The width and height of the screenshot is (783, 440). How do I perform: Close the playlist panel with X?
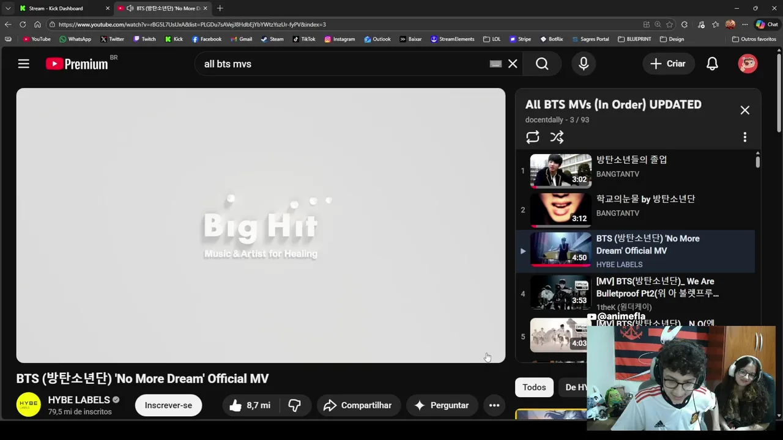(x=744, y=110)
